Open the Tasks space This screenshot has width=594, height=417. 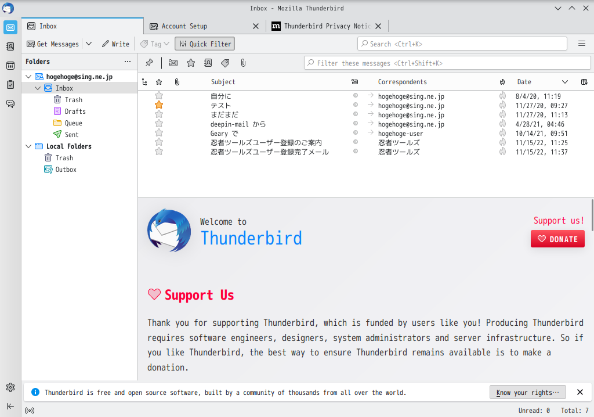click(10, 84)
